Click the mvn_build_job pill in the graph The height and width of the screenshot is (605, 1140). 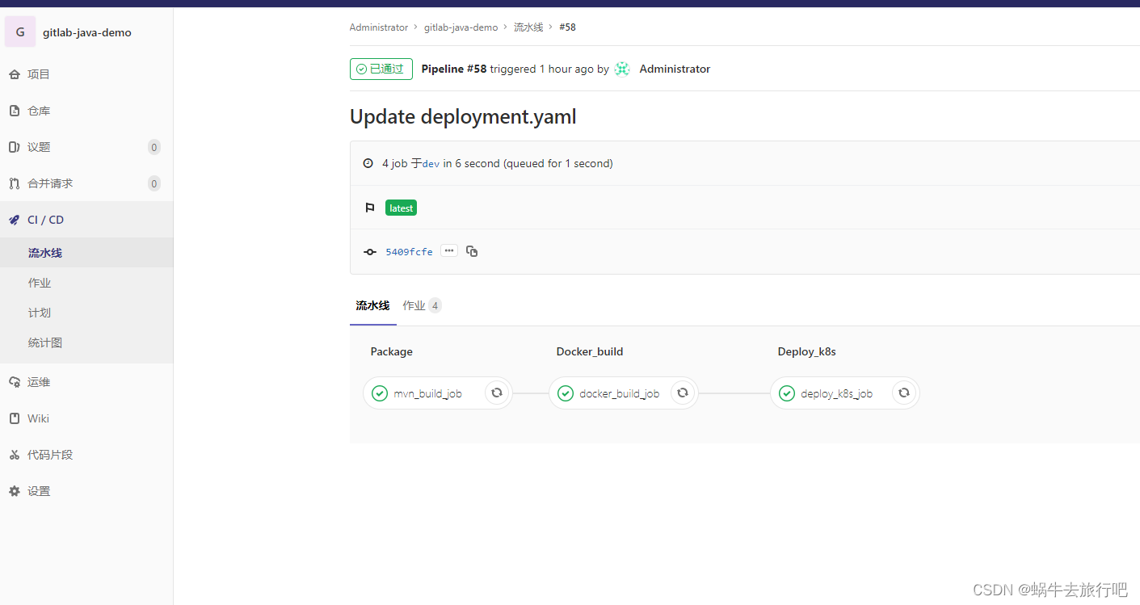coord(427,393)
